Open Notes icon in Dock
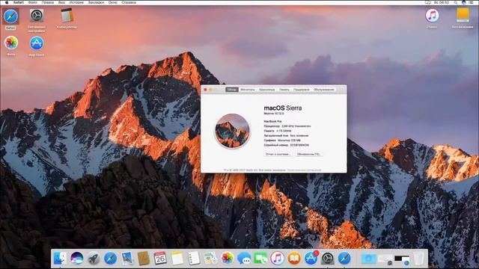Screen dimensions: 479x269 tap(177, 259)
